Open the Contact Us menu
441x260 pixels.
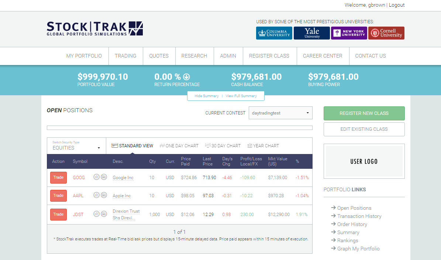371,56
